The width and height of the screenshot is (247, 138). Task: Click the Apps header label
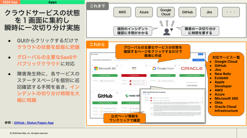[x=52, y=2]
